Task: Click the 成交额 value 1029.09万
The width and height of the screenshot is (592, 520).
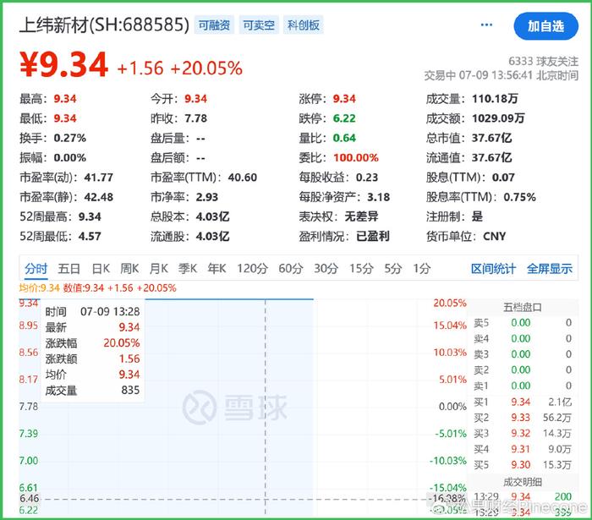Action: click(x=498, y=118)
